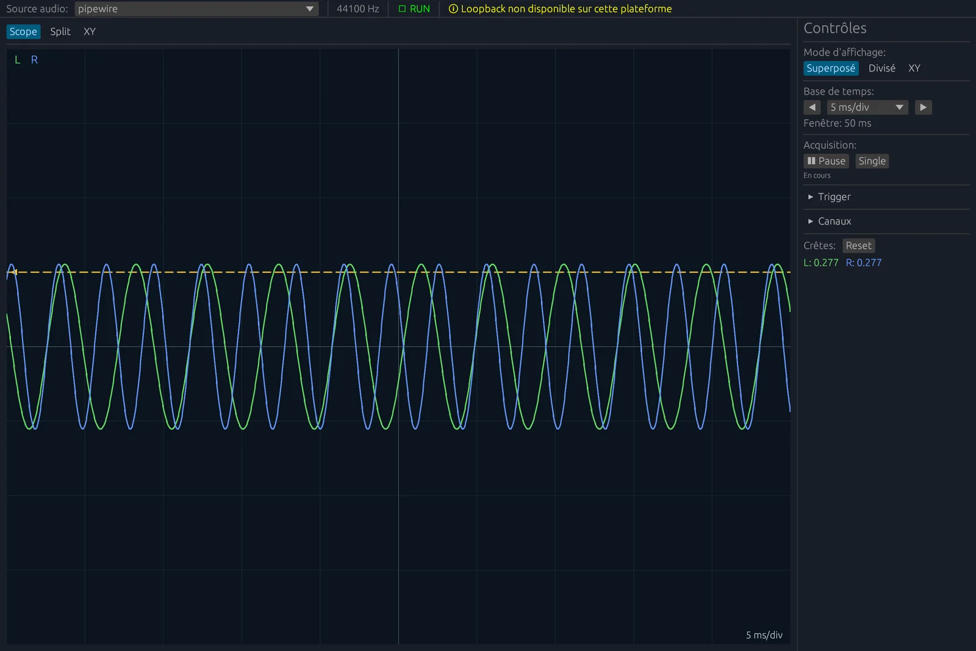Screen dimensions: 976x651
Task: Click the L channel legend label
Action: coord(18,60)
